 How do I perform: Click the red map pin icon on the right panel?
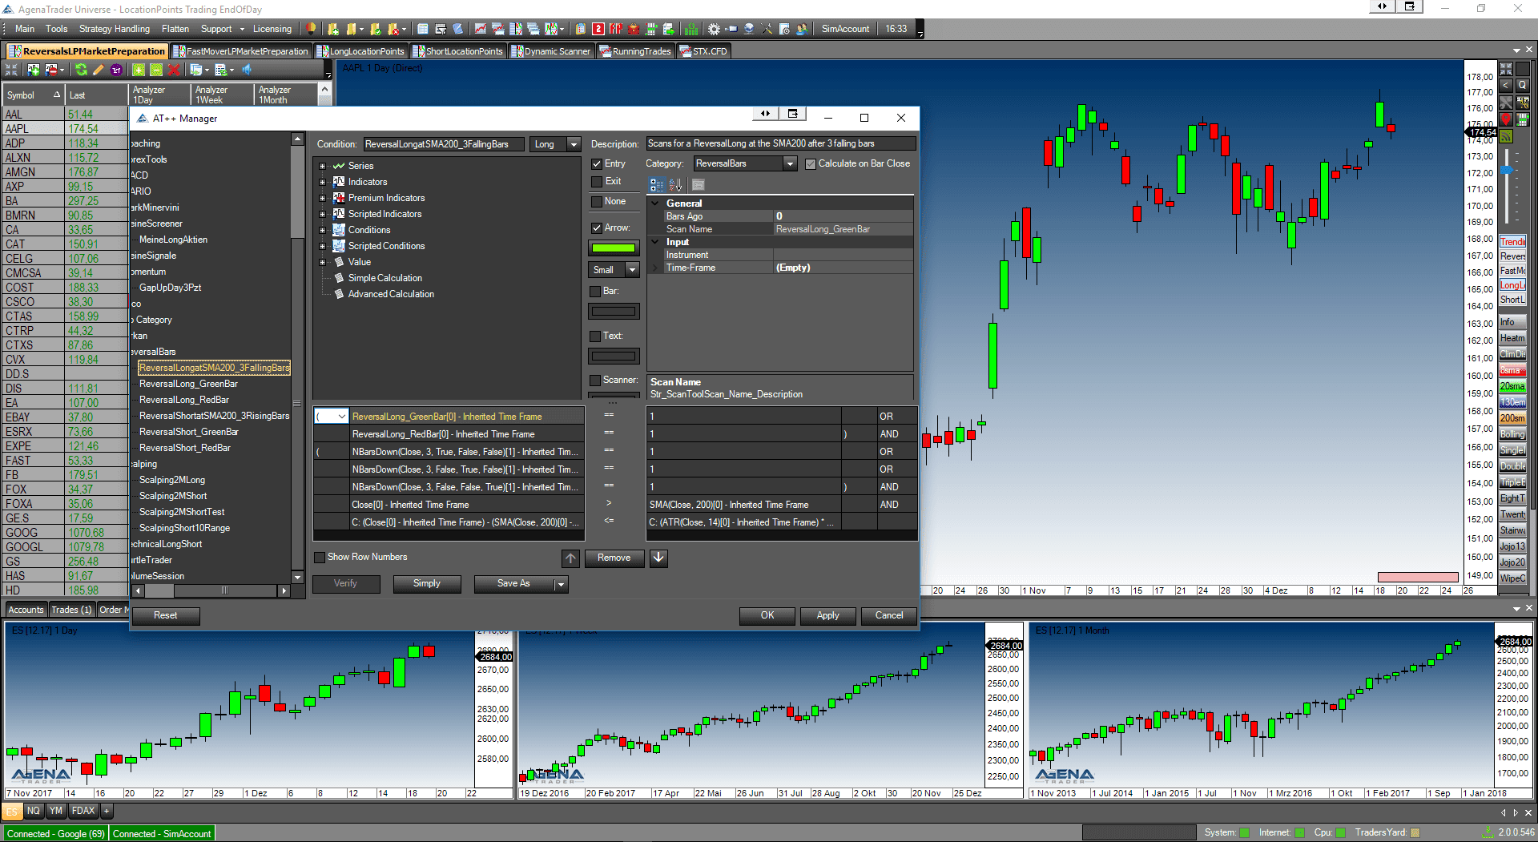[x=1506, y=119]
